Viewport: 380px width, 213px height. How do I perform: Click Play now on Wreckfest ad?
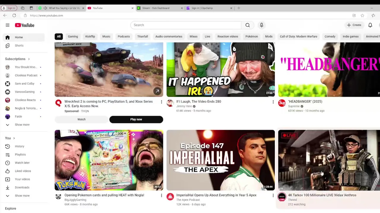(136, 120)
